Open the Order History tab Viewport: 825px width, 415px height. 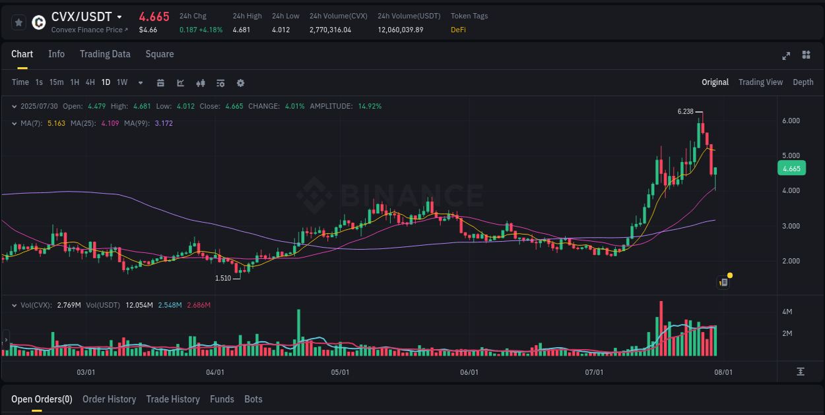tap(109, 399)
